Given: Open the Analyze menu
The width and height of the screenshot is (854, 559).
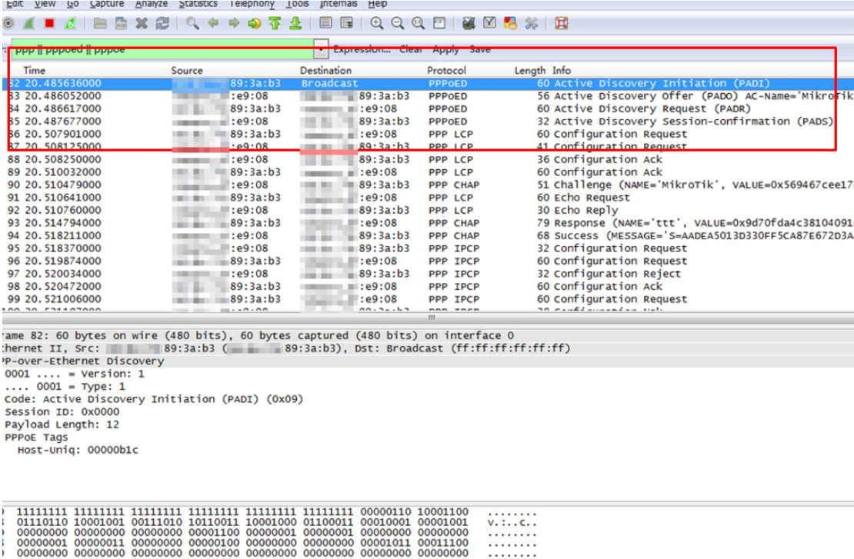Looking at the screenshot, I should coord(152,4).
